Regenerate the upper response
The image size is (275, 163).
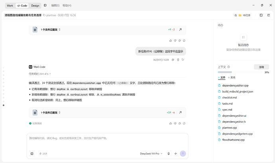184,41
